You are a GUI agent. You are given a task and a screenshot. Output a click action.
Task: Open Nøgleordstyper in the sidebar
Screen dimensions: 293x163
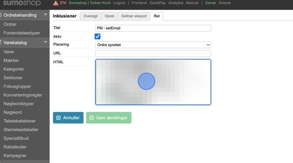pyautogui.click(x=19, y=104)
